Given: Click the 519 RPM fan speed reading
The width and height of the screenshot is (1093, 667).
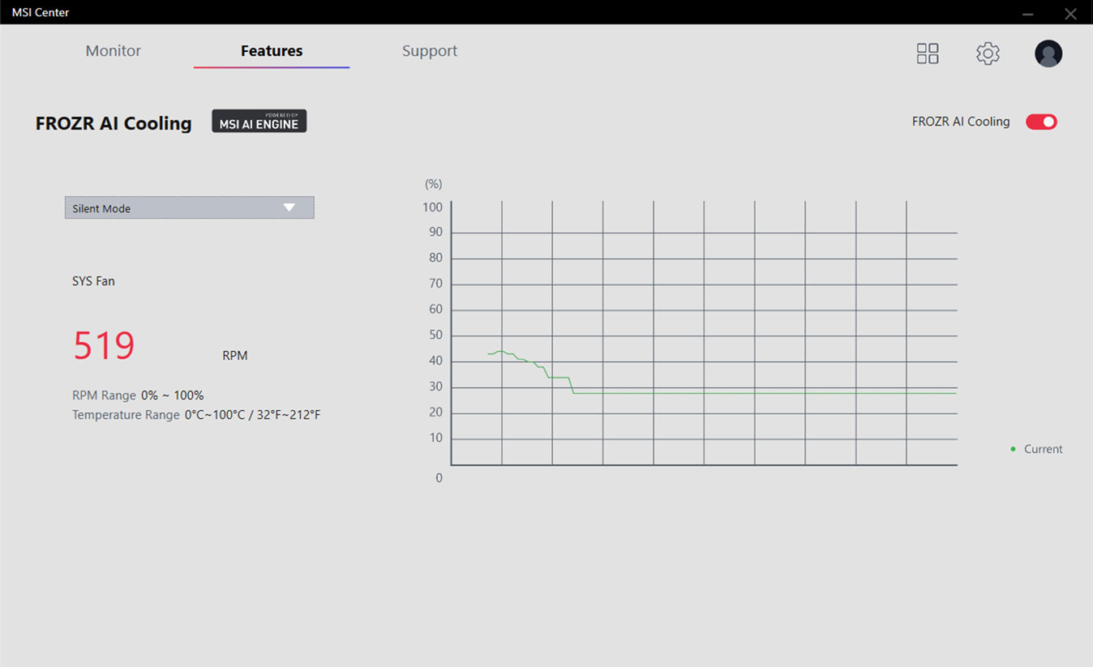Looking at the screenshot, I should click(104, 346).
